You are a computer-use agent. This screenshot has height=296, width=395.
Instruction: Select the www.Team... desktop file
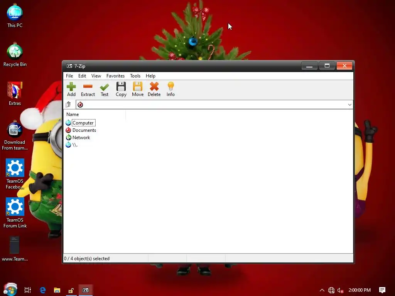coord(15,249)
